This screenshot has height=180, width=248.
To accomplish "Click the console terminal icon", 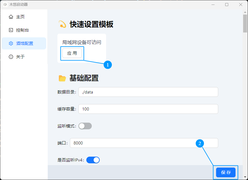I will [x=11, y=30].
